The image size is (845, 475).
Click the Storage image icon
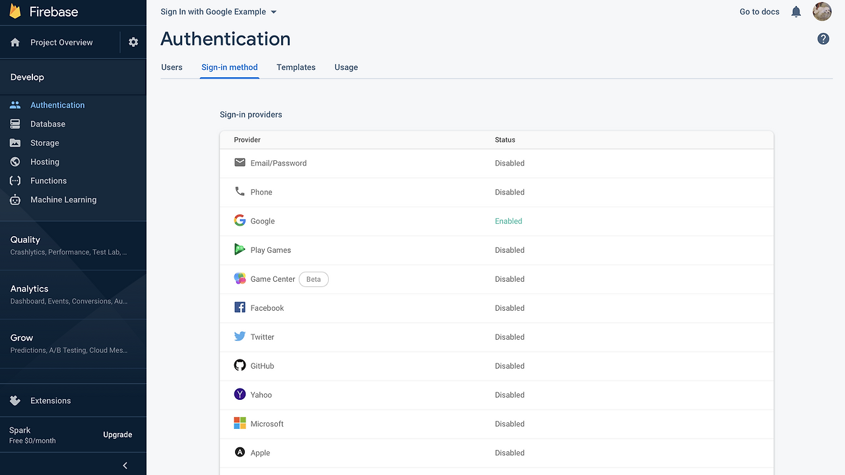click(15, 143)
